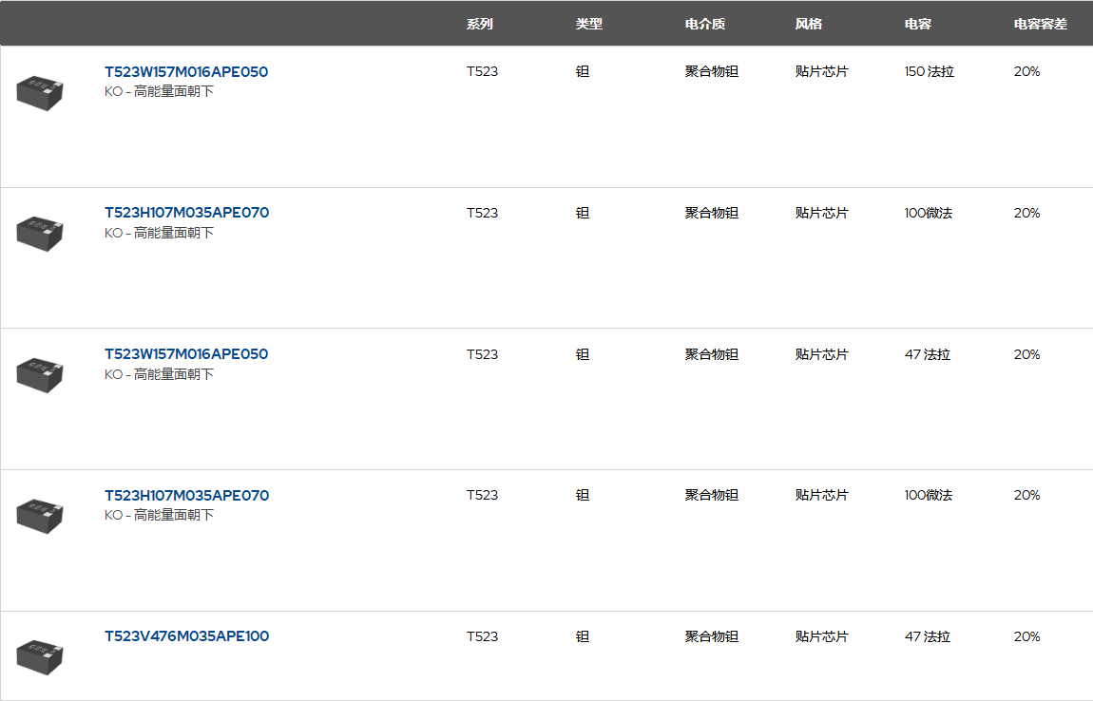Click the 电容 column header

point(917,24)
